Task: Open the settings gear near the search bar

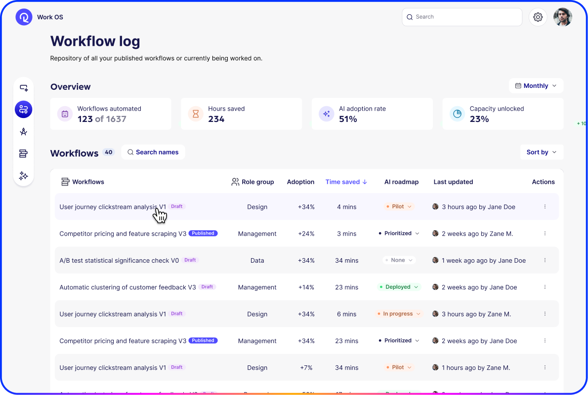Action: (538, 17)
